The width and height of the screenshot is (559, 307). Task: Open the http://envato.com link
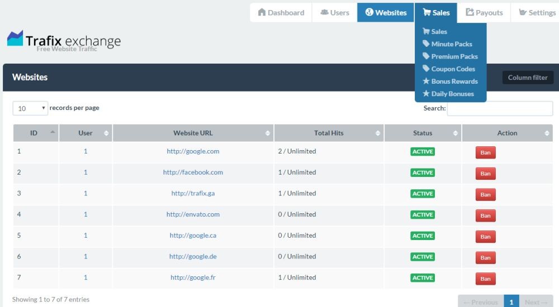(x=193, y=214)
